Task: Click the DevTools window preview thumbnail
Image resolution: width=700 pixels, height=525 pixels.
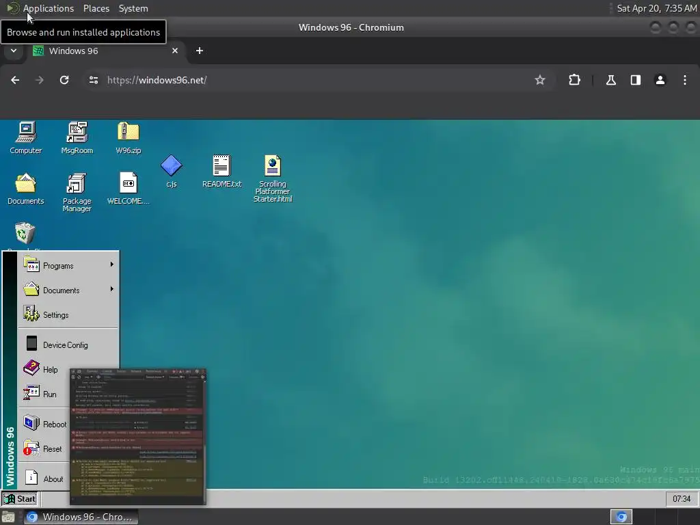Action: (138, 437)
